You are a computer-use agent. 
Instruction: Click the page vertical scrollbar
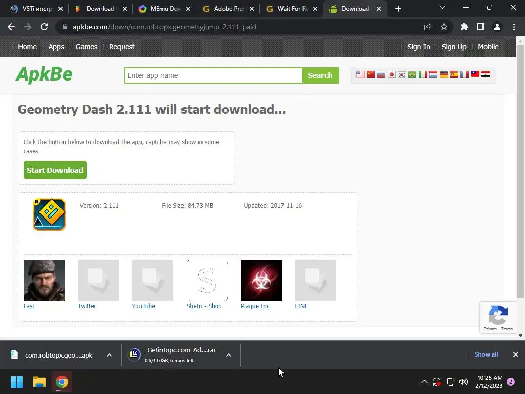(x=520, y=171)
